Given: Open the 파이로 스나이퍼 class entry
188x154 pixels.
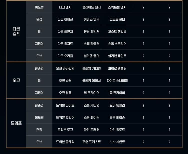Looking at the screenshot, I should [117, 81].
